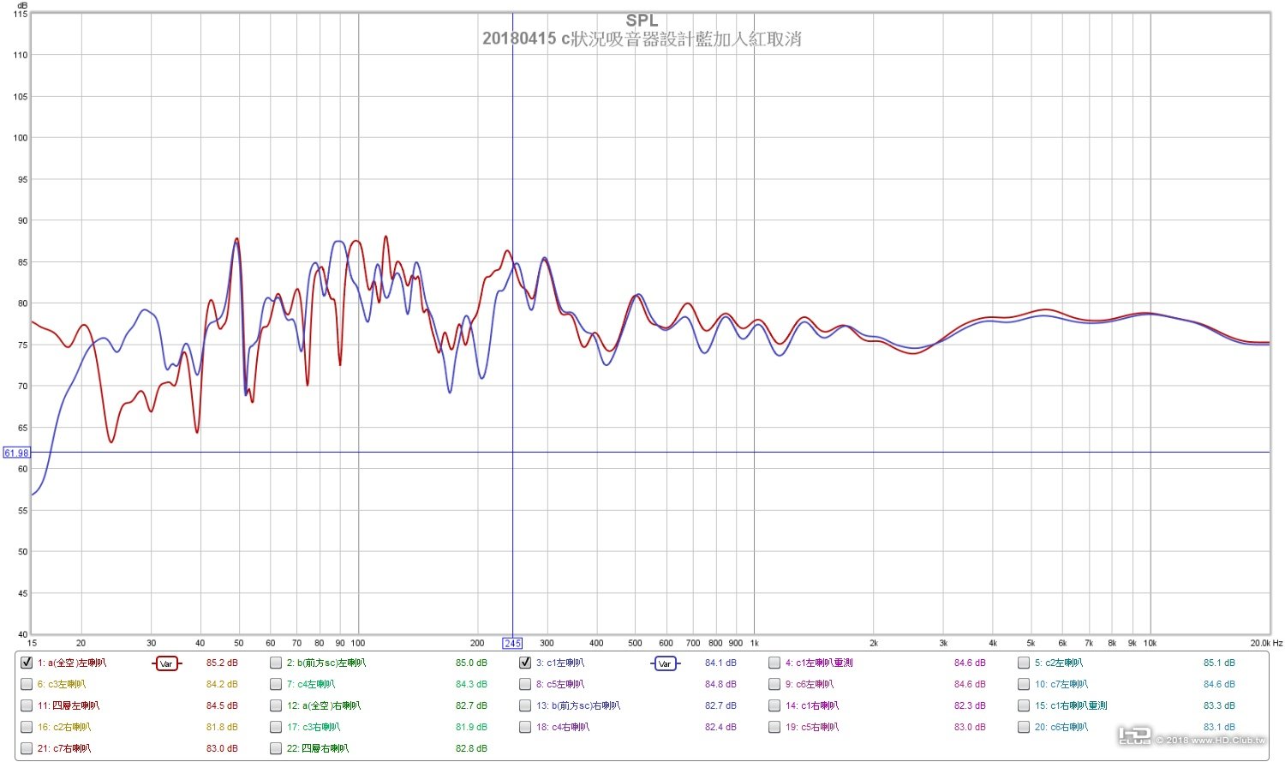
Task: Click the 85.0 dB value of trace 2
Action: (471, 663)
